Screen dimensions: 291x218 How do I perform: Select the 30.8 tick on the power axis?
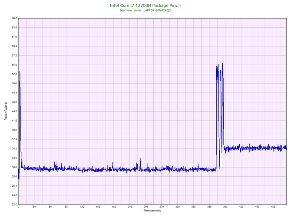(x=14, y=167)
